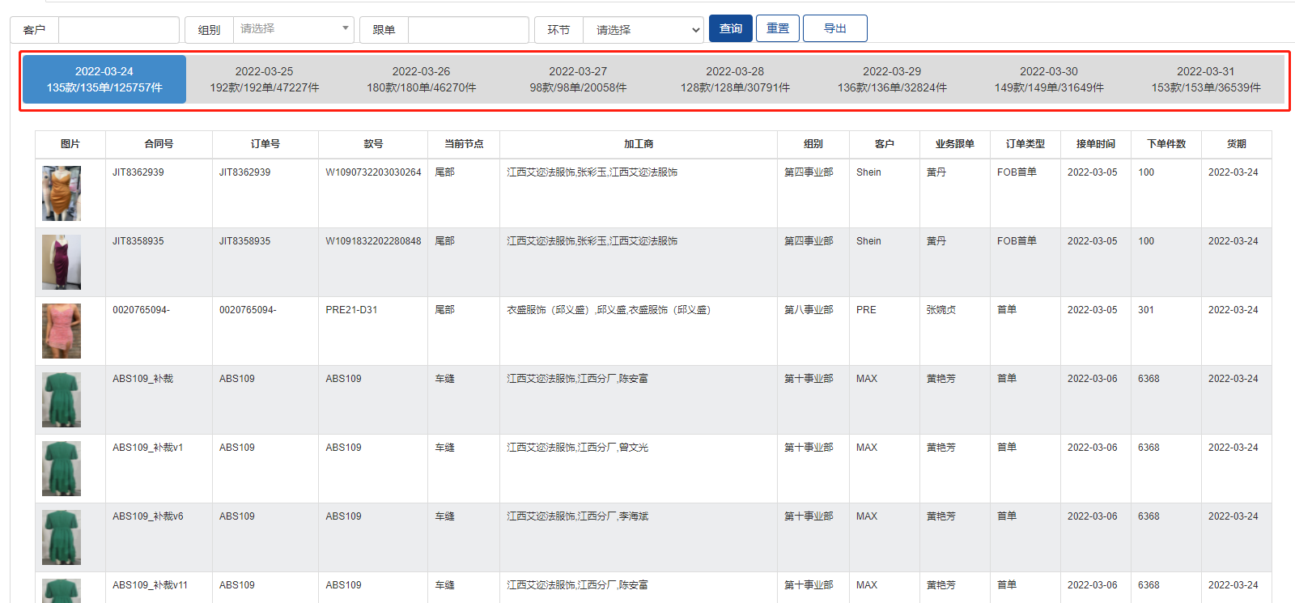View pink dress thumbnail for PRE21-D31

(x=62, y=331)
